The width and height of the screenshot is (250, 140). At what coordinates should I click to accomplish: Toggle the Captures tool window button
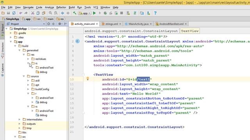coord(2,70)
